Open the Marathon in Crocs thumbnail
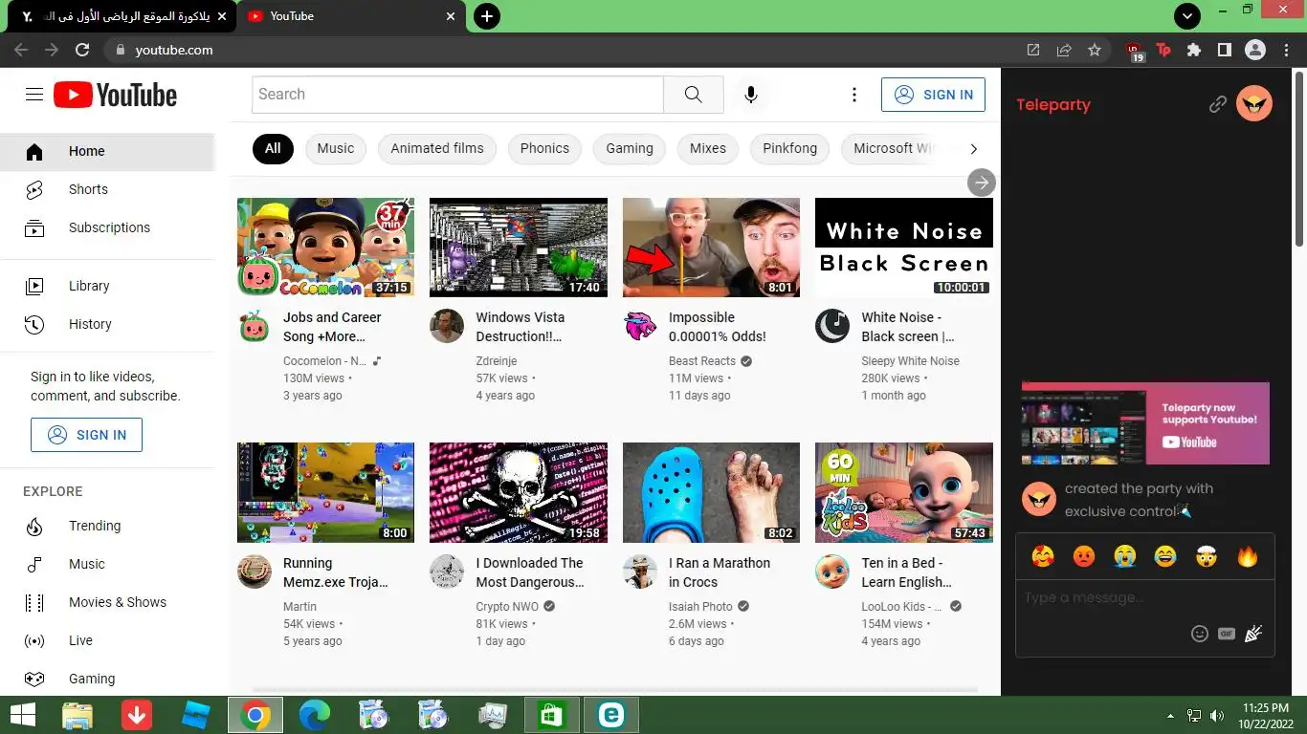The height and width of the screenshot is (734, 1307). coord(711,492)
